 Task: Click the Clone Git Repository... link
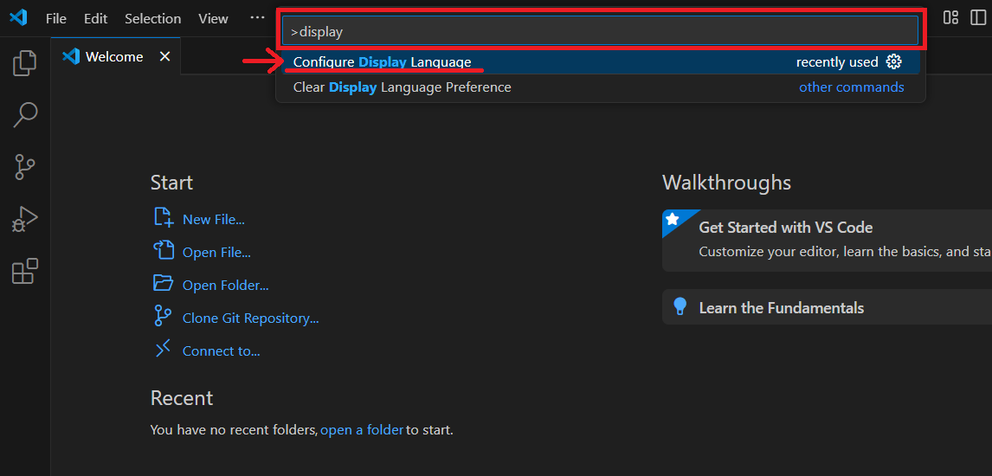click(x=250, y=318)
